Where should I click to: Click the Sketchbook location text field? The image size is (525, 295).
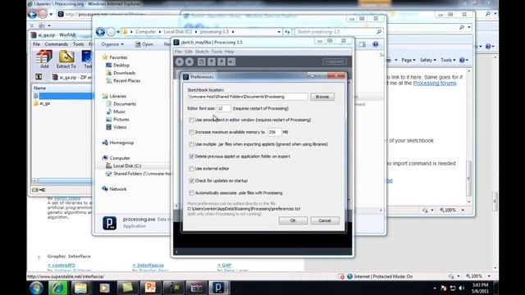click(x=248, y=97)
